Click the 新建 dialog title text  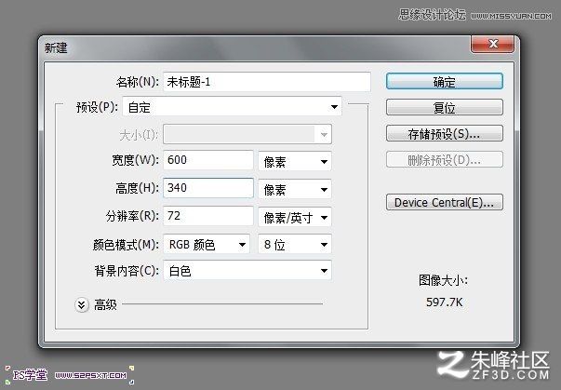pos(56,47)
